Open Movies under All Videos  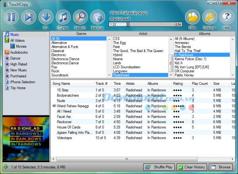(x=21, y=46)
